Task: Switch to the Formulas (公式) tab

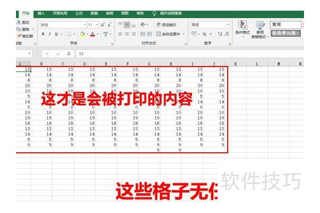Action: coord(79,13)
